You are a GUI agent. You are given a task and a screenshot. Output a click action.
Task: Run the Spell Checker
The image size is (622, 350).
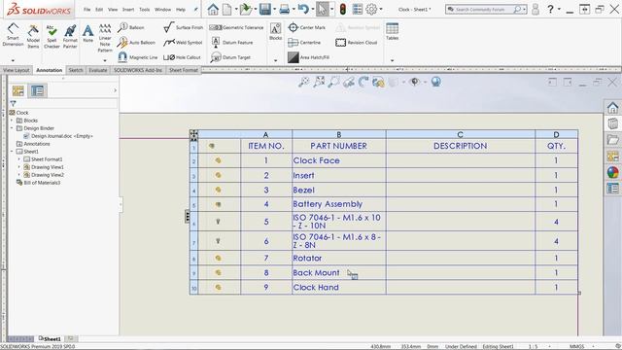point(52,36)
